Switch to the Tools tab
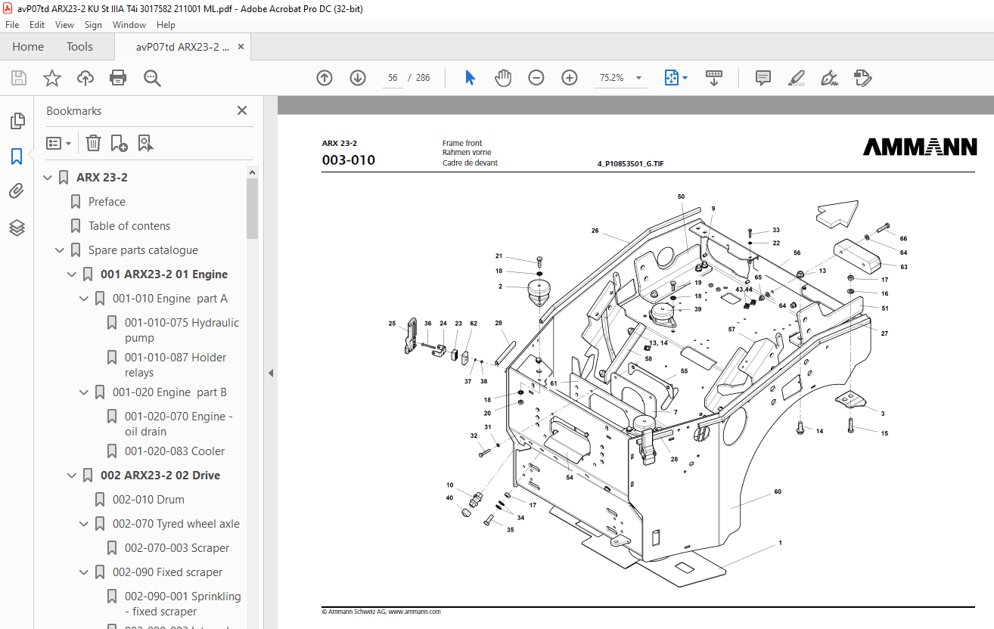Screen dimensions: 994x629 pos(79,47)
